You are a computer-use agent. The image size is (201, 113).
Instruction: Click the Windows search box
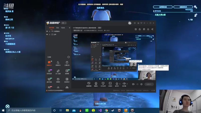tap(29, 110)
